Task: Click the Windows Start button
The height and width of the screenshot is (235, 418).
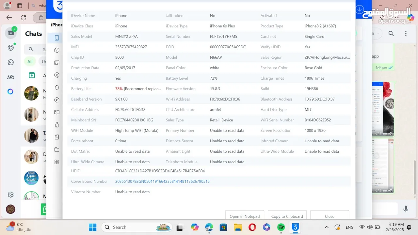Action: [93, 227]
